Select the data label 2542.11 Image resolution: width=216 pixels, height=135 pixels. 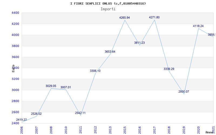pyautogui.click(x=80, y=113)
